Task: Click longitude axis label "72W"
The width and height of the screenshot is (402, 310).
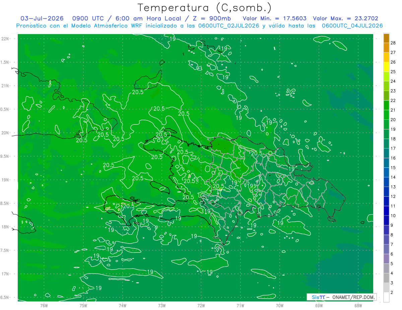Action: (201, 306)
